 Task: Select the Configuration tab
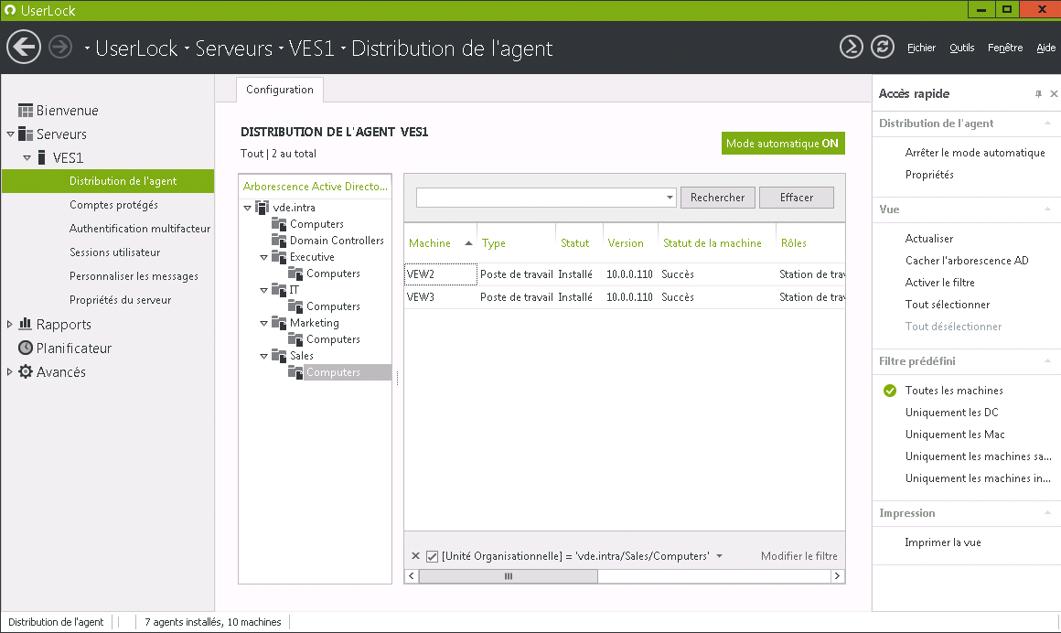[280, 90]
